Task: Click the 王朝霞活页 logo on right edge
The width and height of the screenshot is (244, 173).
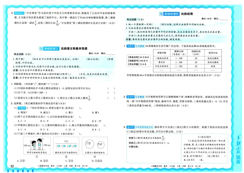Action: click(x=238, y=149)
